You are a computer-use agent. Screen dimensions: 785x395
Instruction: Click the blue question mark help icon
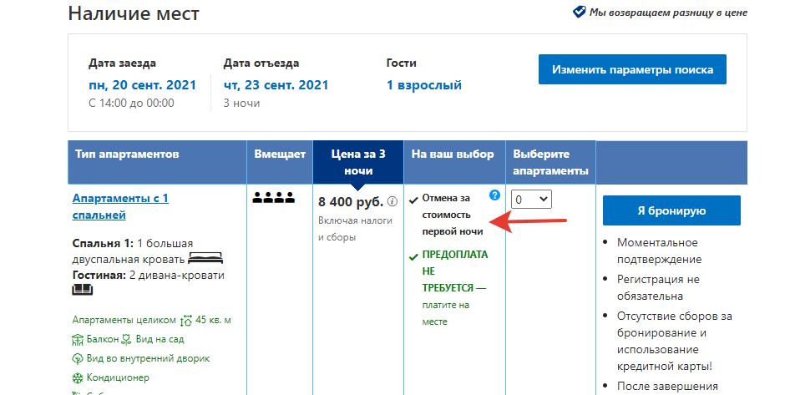point(494,195)
